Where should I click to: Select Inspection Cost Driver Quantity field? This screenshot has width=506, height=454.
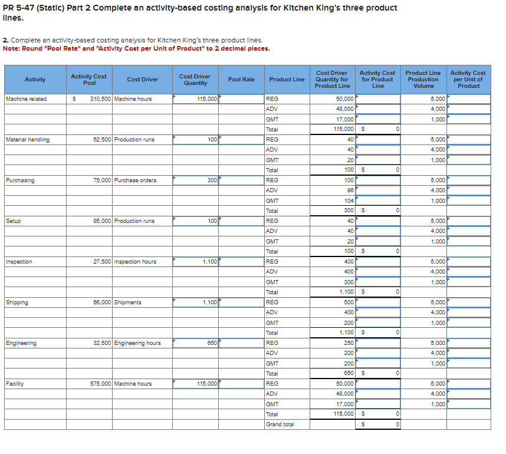(x=196, y=262)
